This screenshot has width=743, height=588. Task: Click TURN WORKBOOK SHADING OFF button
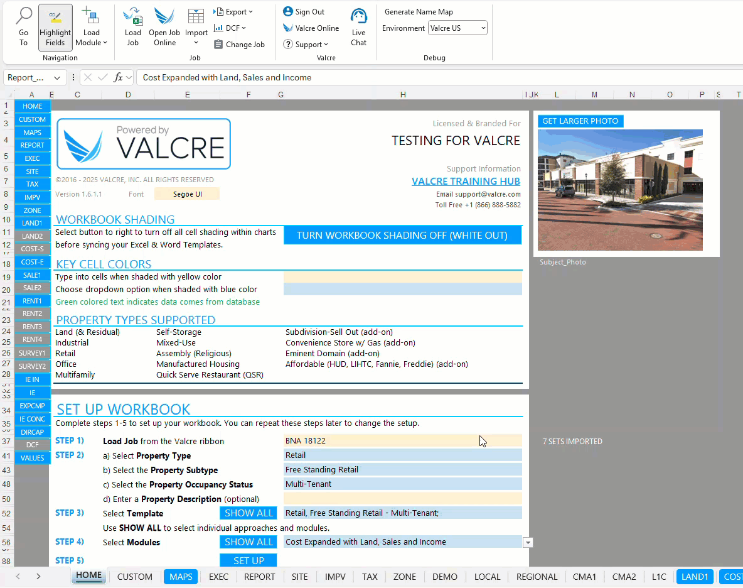pyautogui.click(x=402, y=235)
